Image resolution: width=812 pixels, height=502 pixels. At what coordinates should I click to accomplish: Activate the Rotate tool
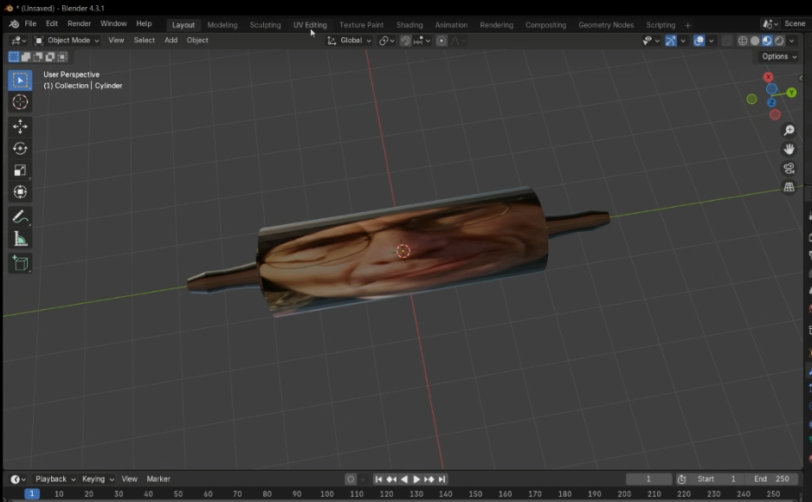pos(20,148)
